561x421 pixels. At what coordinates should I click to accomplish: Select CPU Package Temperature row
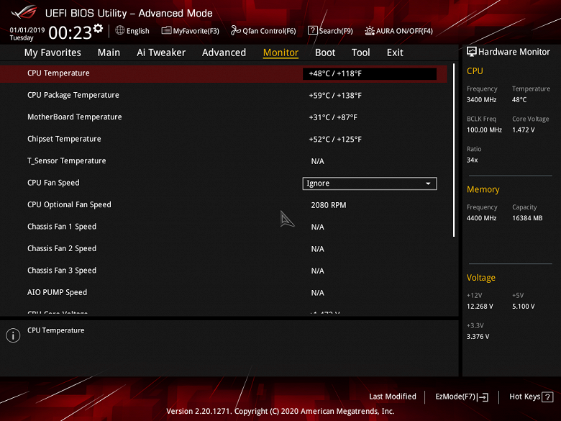tap(224, 95)
